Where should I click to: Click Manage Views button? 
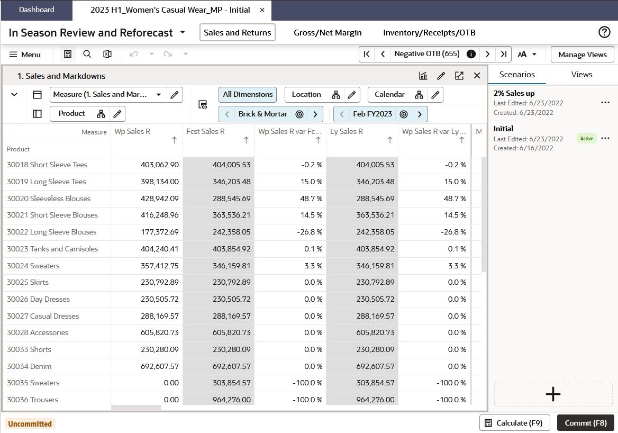pos(582,55)
